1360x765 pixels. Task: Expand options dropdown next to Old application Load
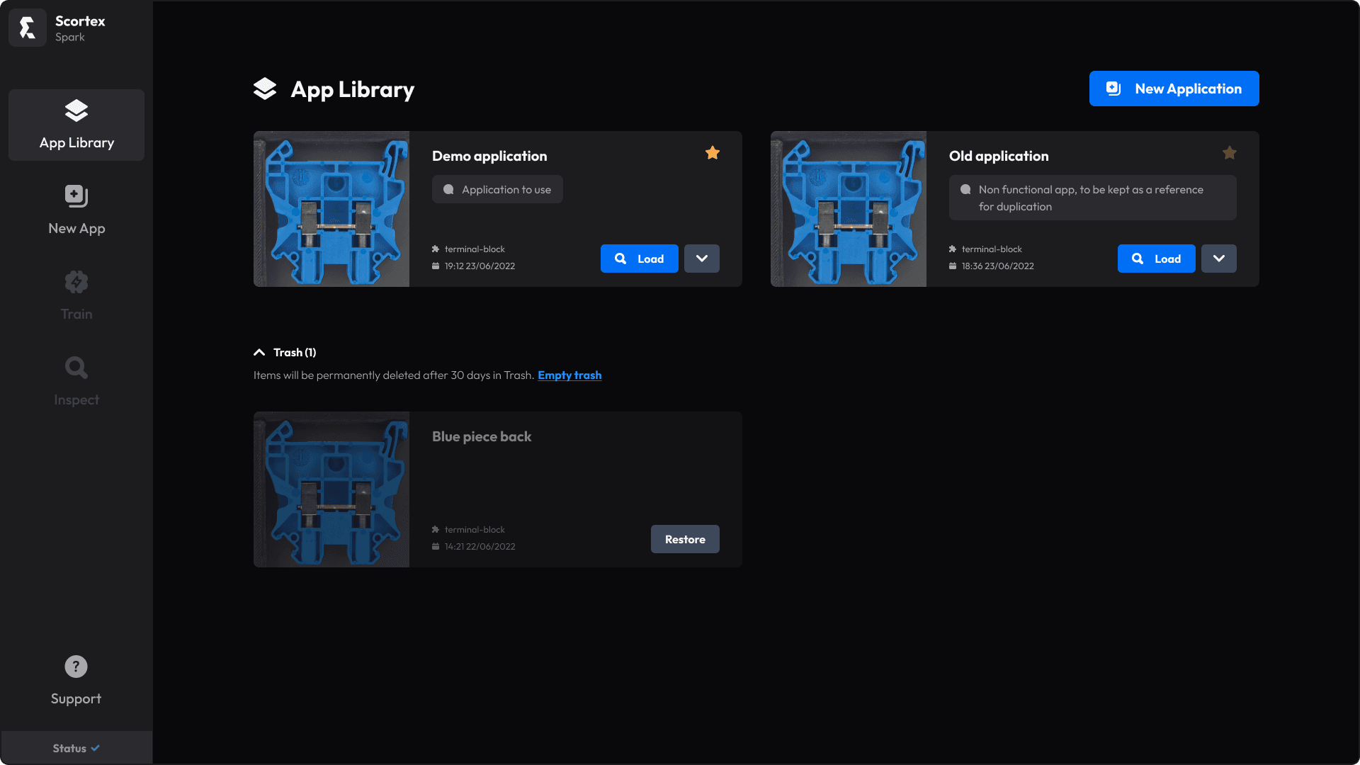point(1219,259)
